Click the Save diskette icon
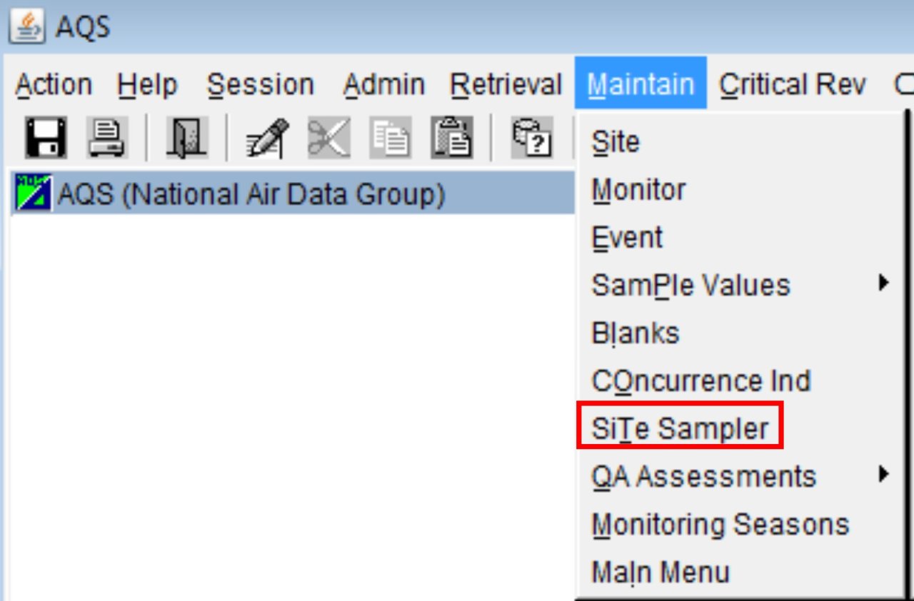This screenshot has height=601, width=914. click(x=46, y=138)
